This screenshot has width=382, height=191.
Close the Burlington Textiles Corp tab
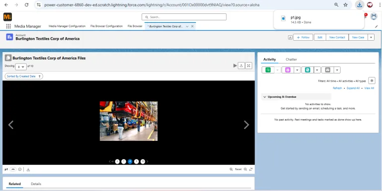192,26
